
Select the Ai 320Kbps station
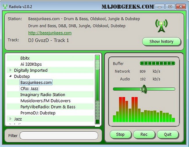[31, 64]
